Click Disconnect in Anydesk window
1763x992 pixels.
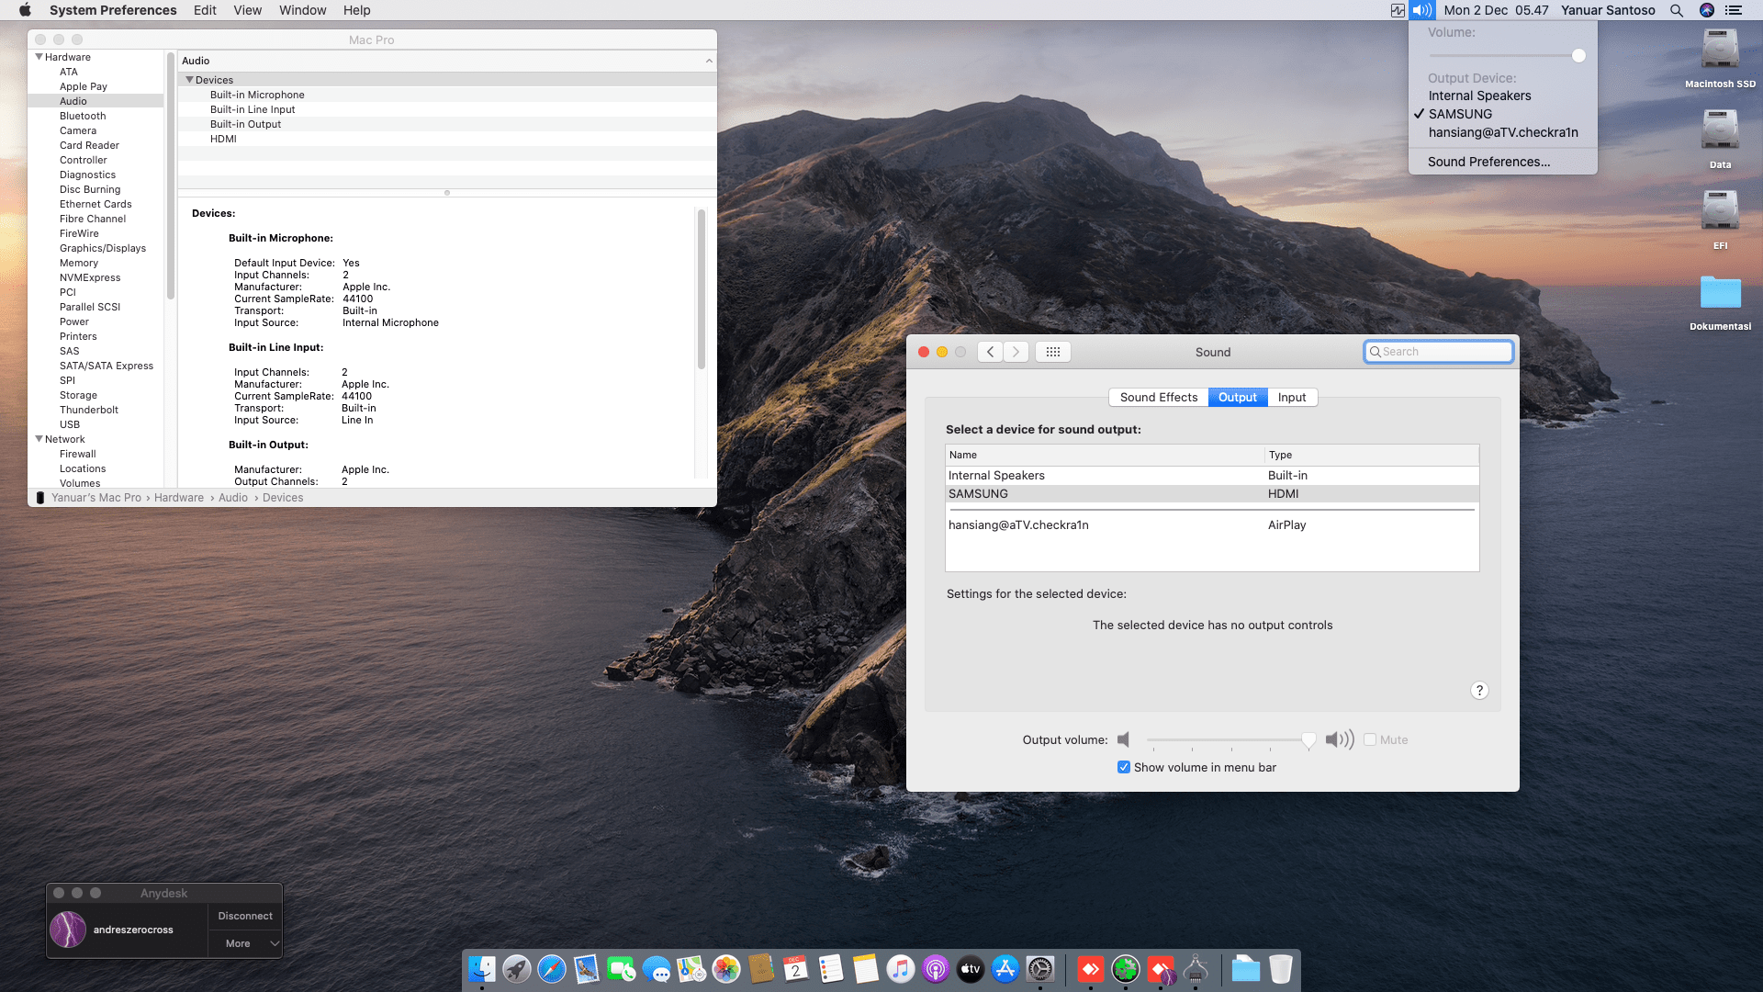pos(245,916)
